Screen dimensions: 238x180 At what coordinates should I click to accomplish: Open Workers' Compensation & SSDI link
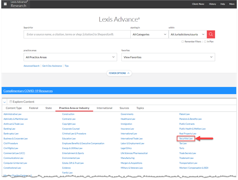(x=194, y=168)
